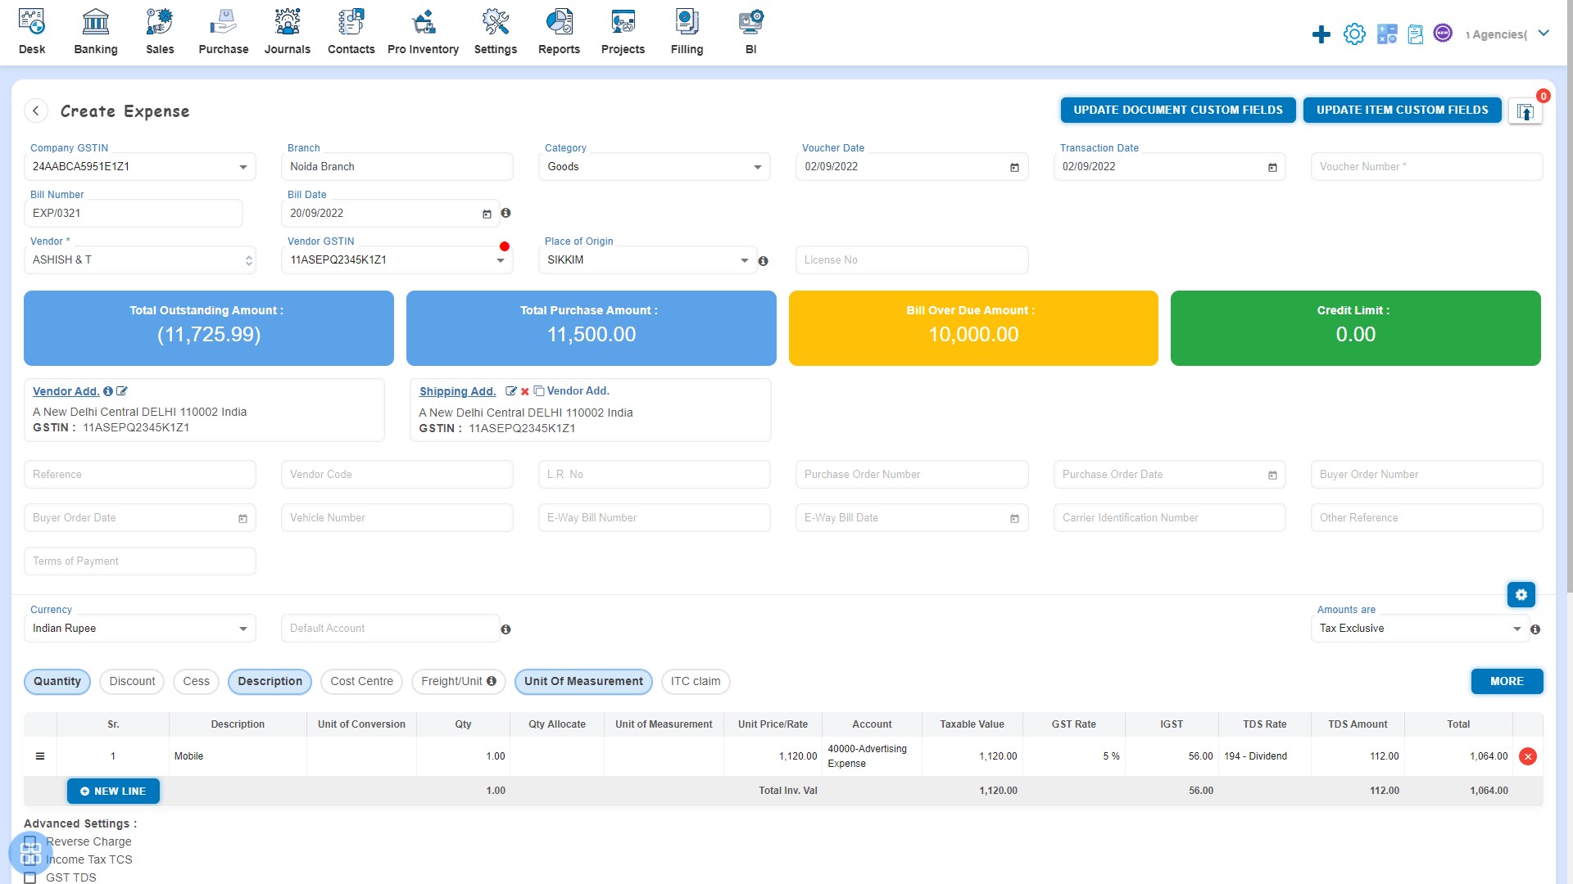Image resolution: width=1573 pixels, height=884 pixels.
Task: Expand the Vendor GSTIN dropdown
Action: pyautogui.click(x=501, y=260)
